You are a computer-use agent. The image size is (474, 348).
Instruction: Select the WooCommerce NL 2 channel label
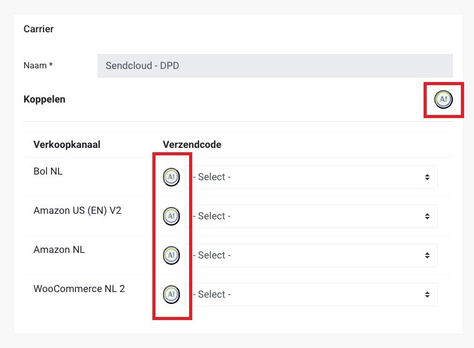79,289
